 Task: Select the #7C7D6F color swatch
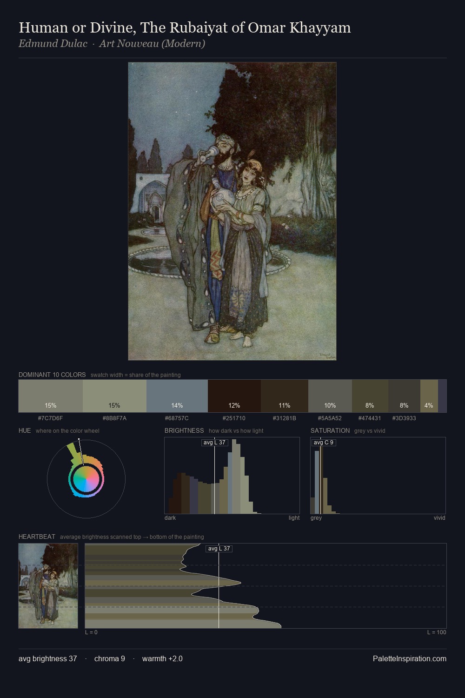point(51,396)
